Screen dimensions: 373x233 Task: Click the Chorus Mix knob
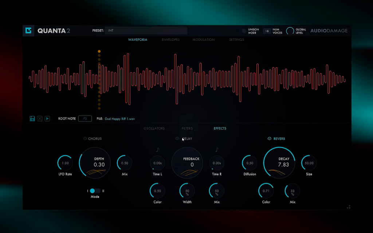coord(125,163)
